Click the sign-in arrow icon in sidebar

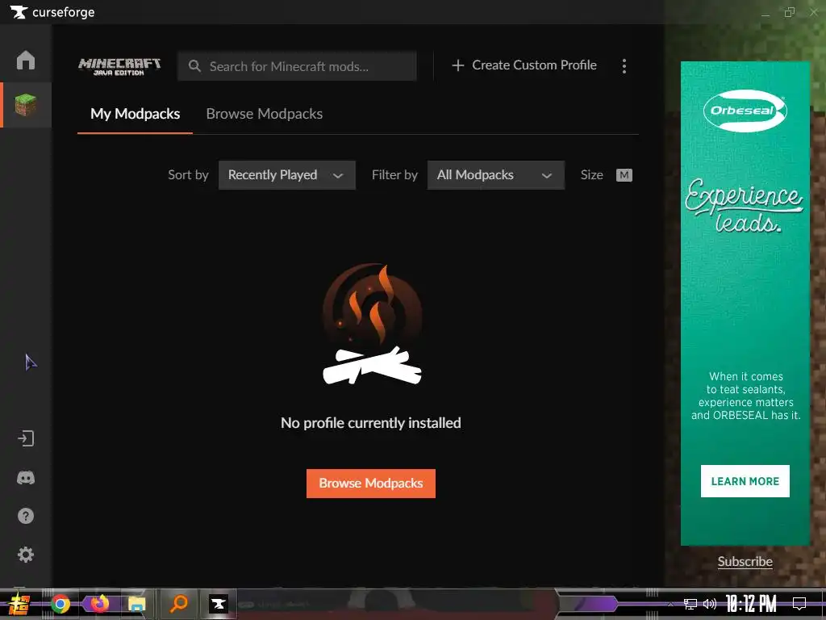pos(25,438)
